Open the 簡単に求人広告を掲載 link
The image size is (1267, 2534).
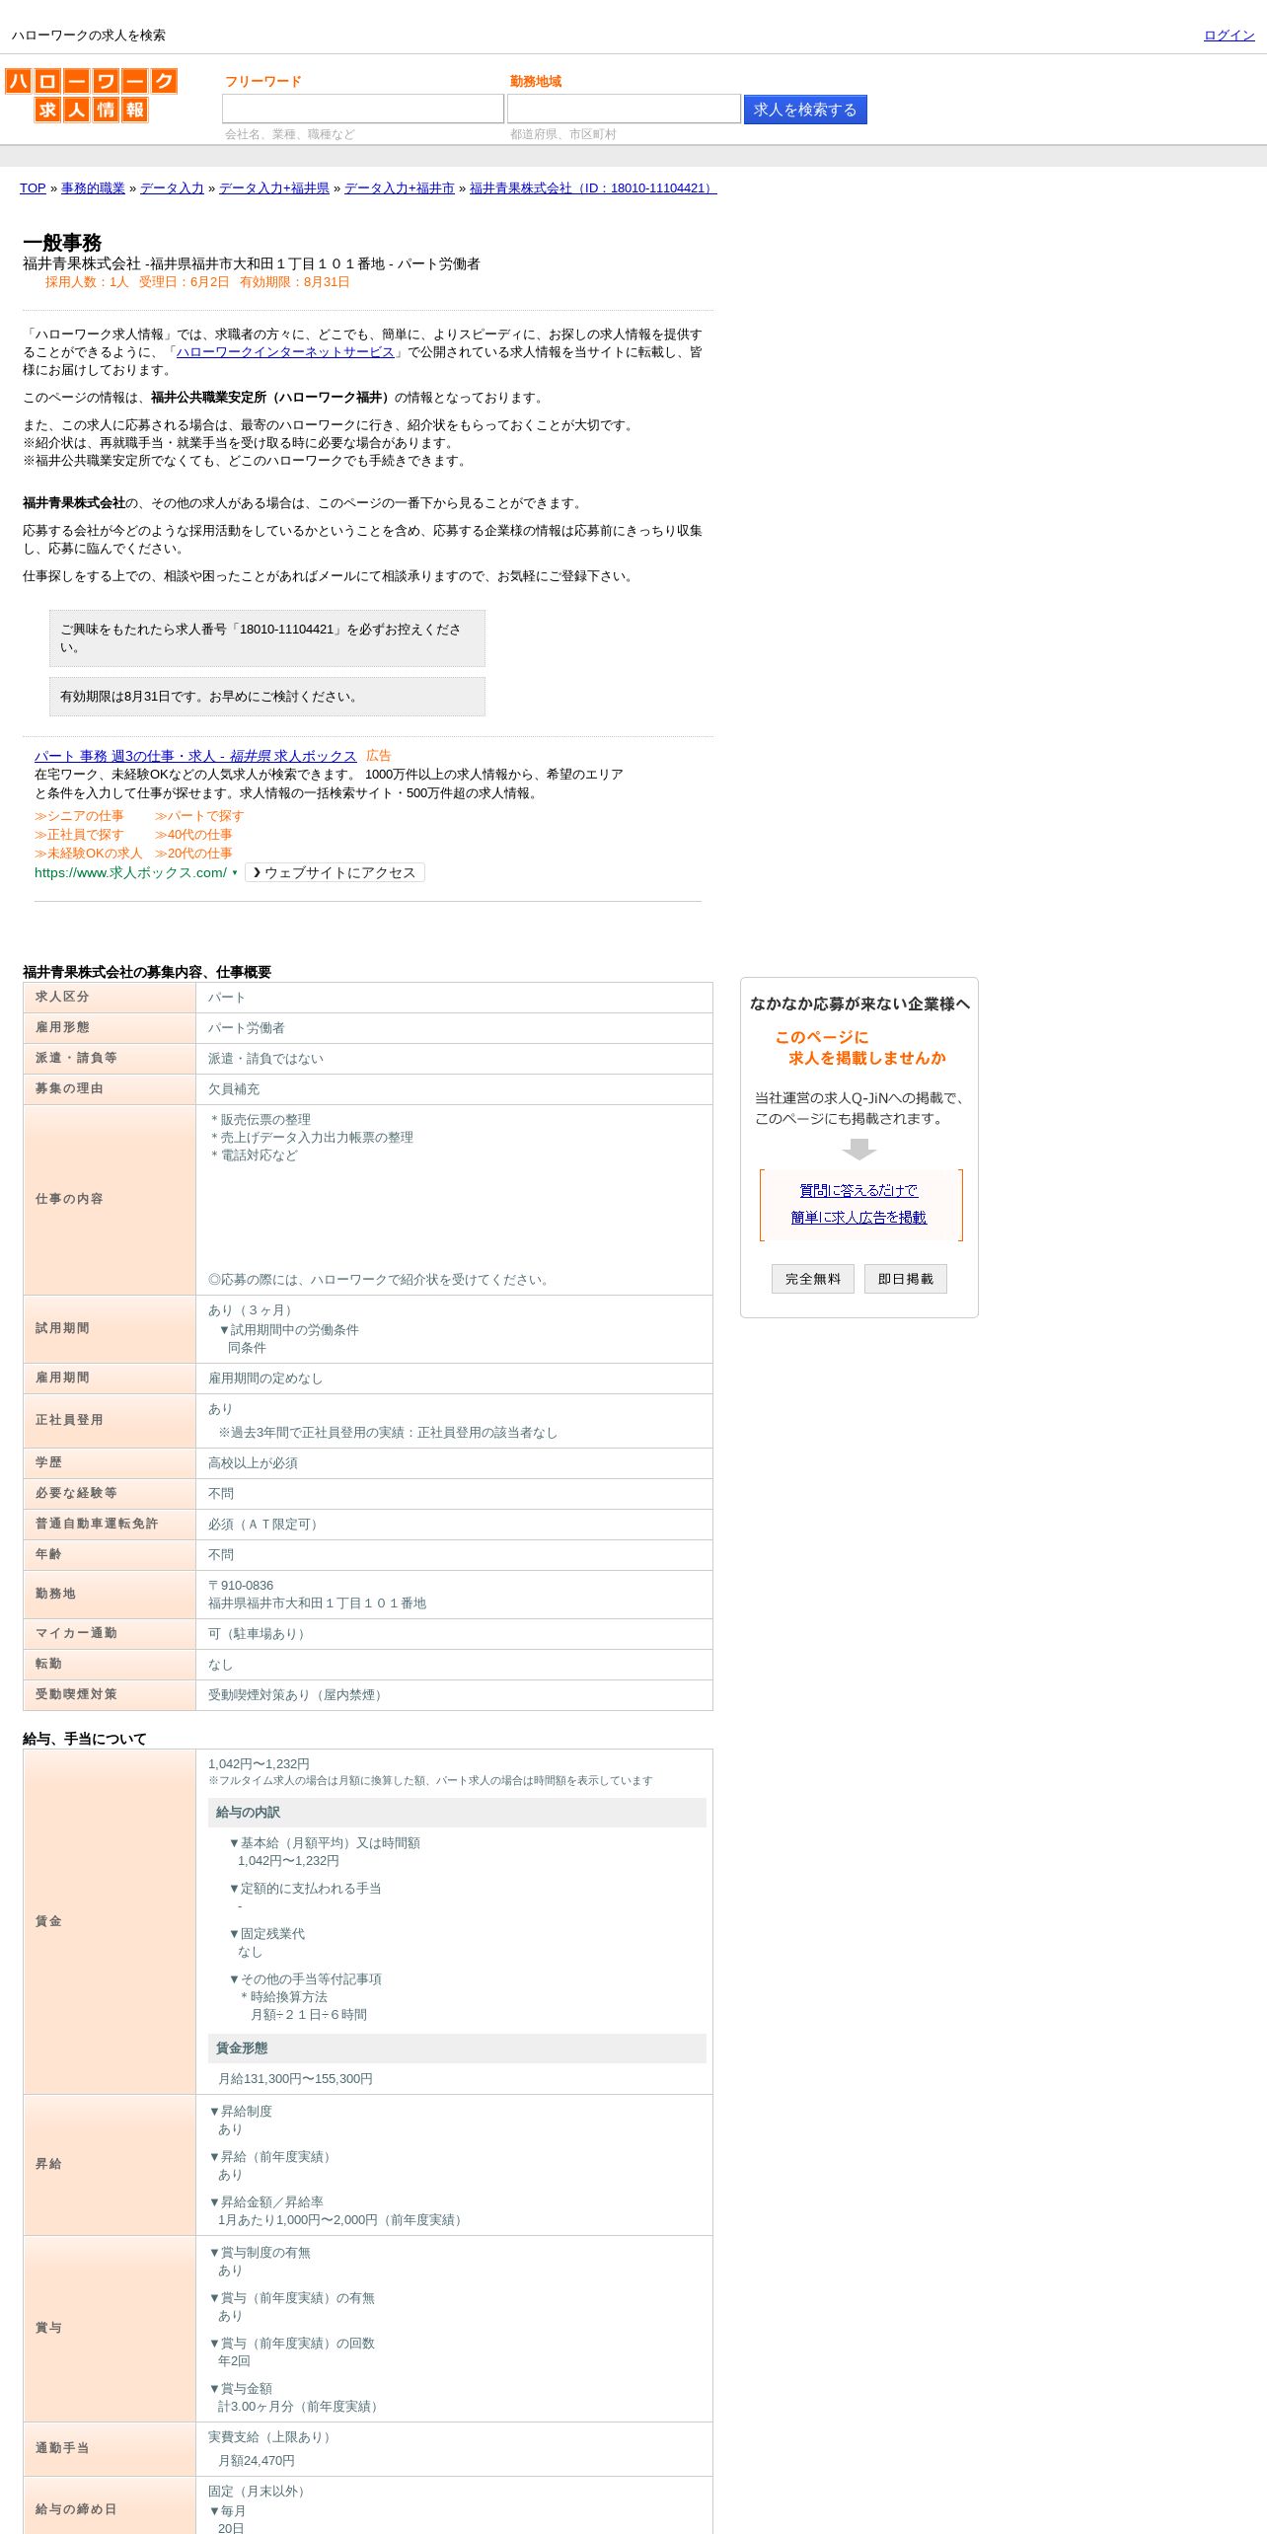tap(858, 1218)
